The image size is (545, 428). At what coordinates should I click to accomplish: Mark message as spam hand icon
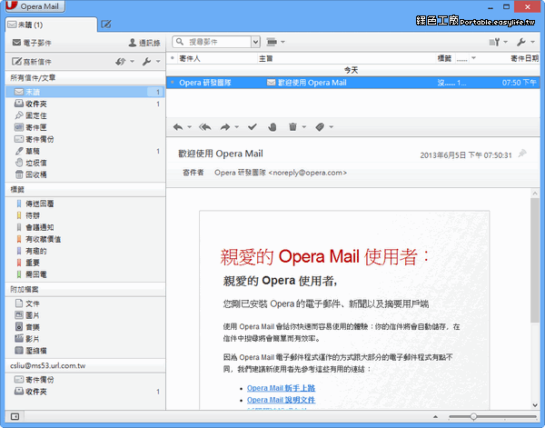pos(272,127)
